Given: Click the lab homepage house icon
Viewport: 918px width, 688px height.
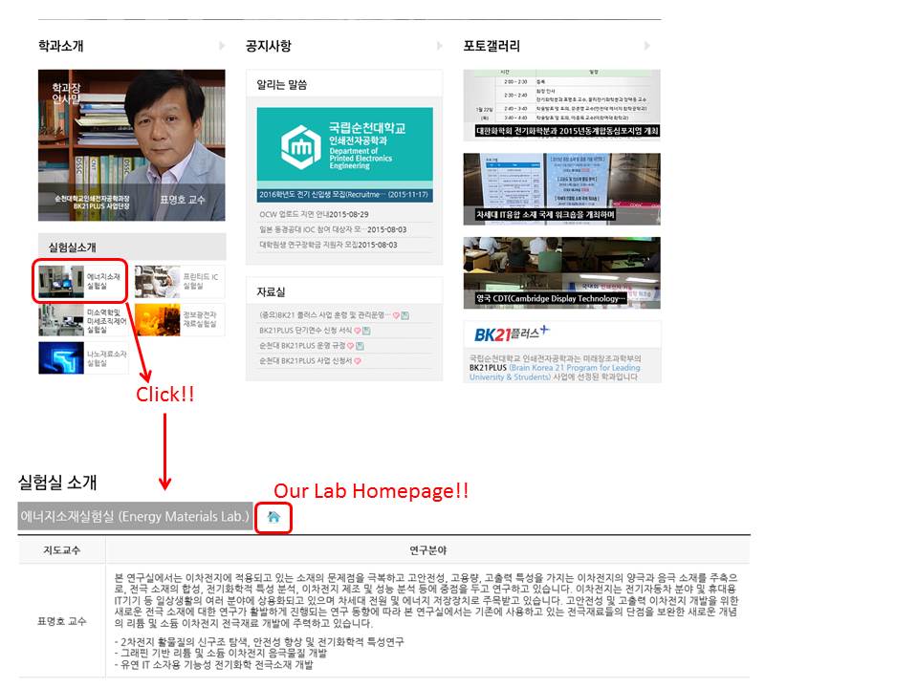Looking at the screenshot, I should coord(273,517).
